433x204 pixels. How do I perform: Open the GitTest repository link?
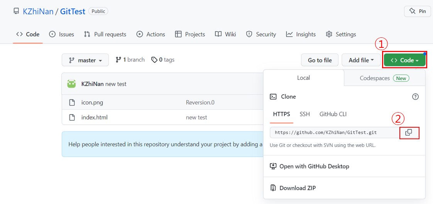point(73,12)
